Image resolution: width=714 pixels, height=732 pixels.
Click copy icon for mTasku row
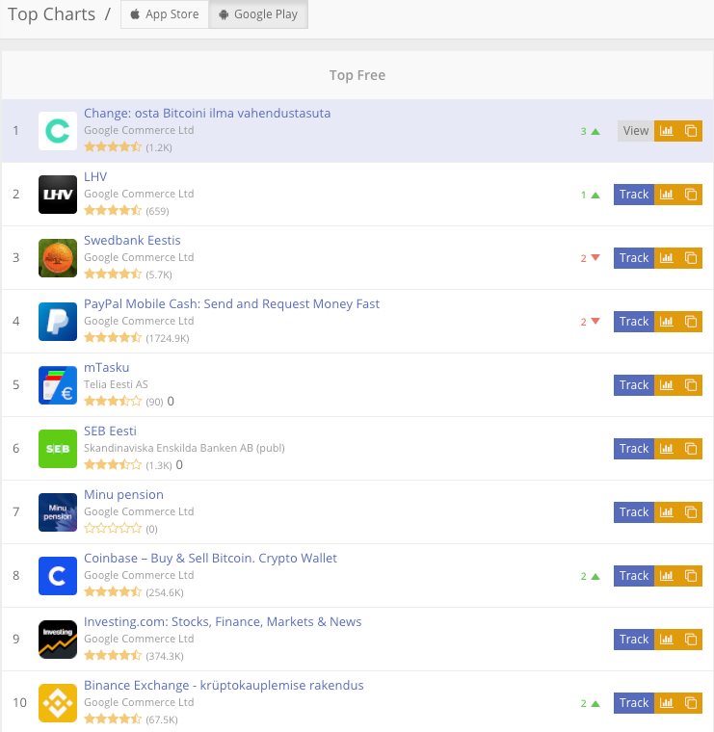point(691,384)
